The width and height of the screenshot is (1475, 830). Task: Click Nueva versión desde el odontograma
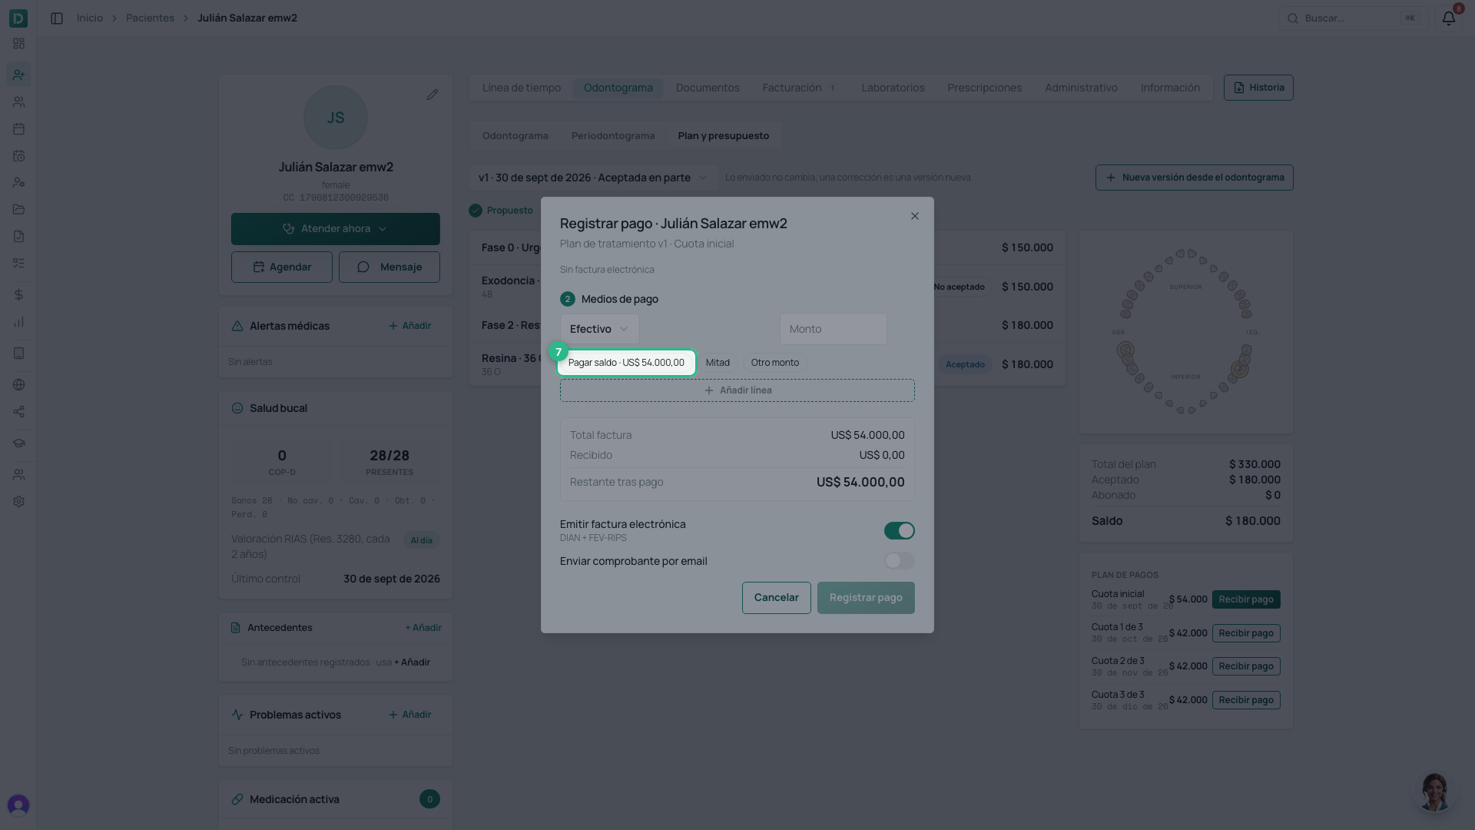1195,178
